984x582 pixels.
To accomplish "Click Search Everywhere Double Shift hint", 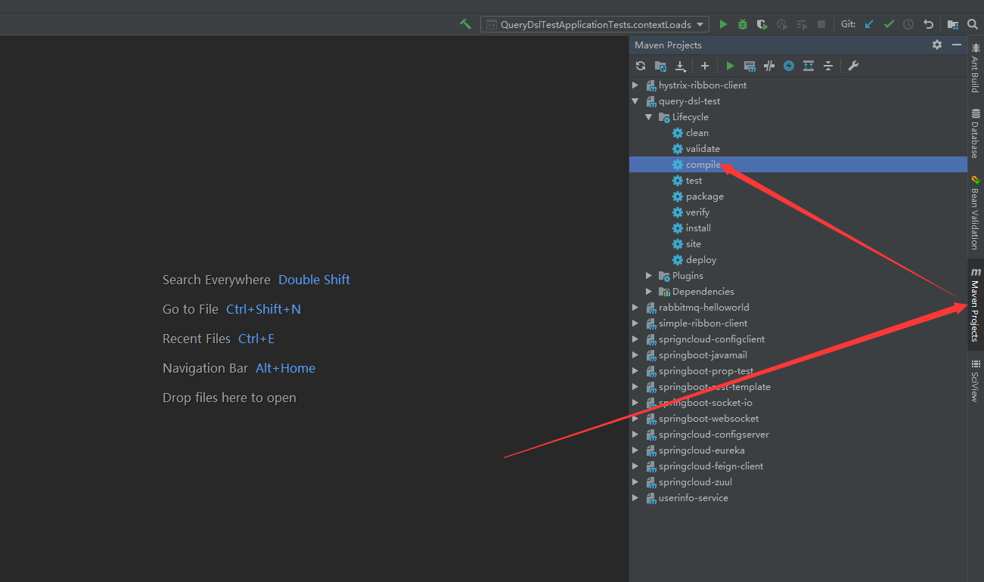I will [256, 280].
